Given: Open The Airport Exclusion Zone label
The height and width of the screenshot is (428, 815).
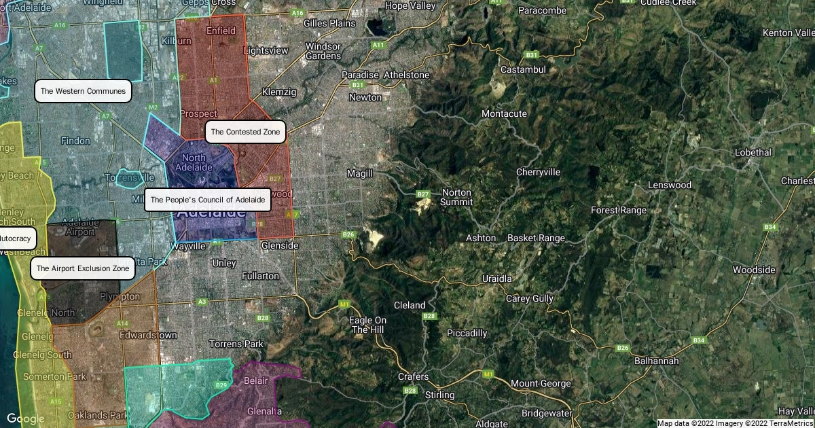Looking at the screenshot, I should coord(82,268).
